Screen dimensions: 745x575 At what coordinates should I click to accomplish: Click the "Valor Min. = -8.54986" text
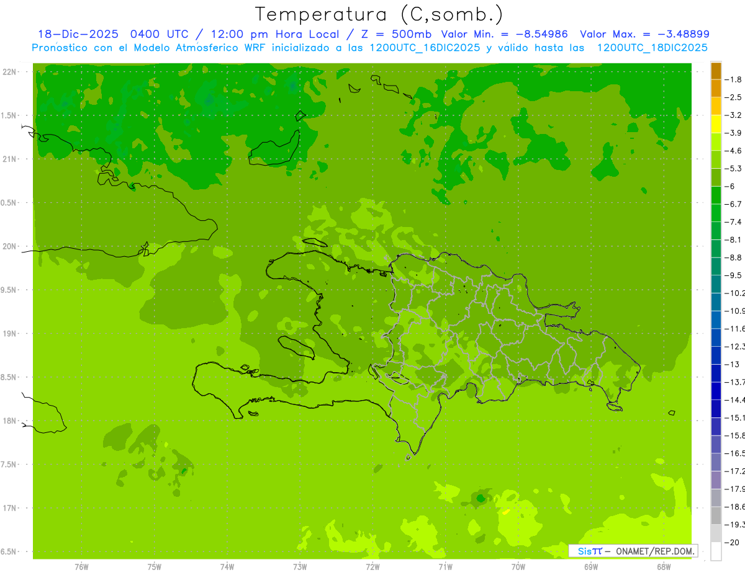[505, 34]
